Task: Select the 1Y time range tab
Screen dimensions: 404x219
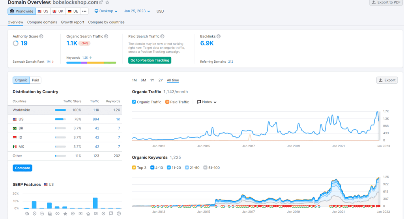Action: click(x=152, y=80)
